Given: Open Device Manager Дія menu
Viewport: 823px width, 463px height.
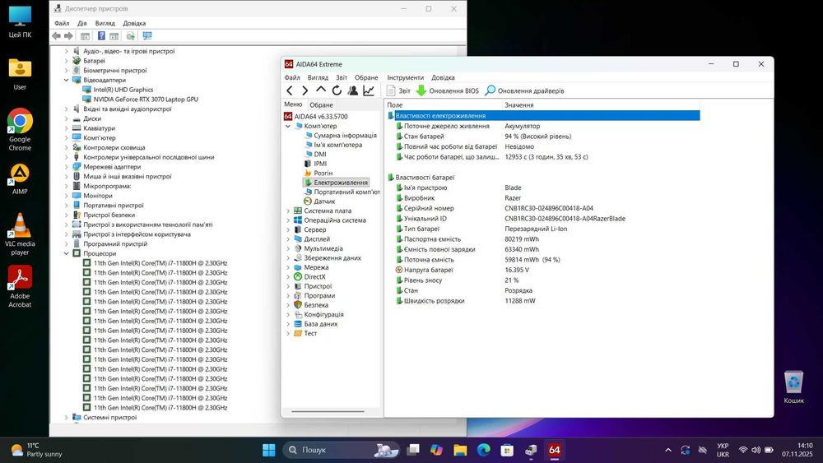Looking at the screenshot, I should click(81, 23).
